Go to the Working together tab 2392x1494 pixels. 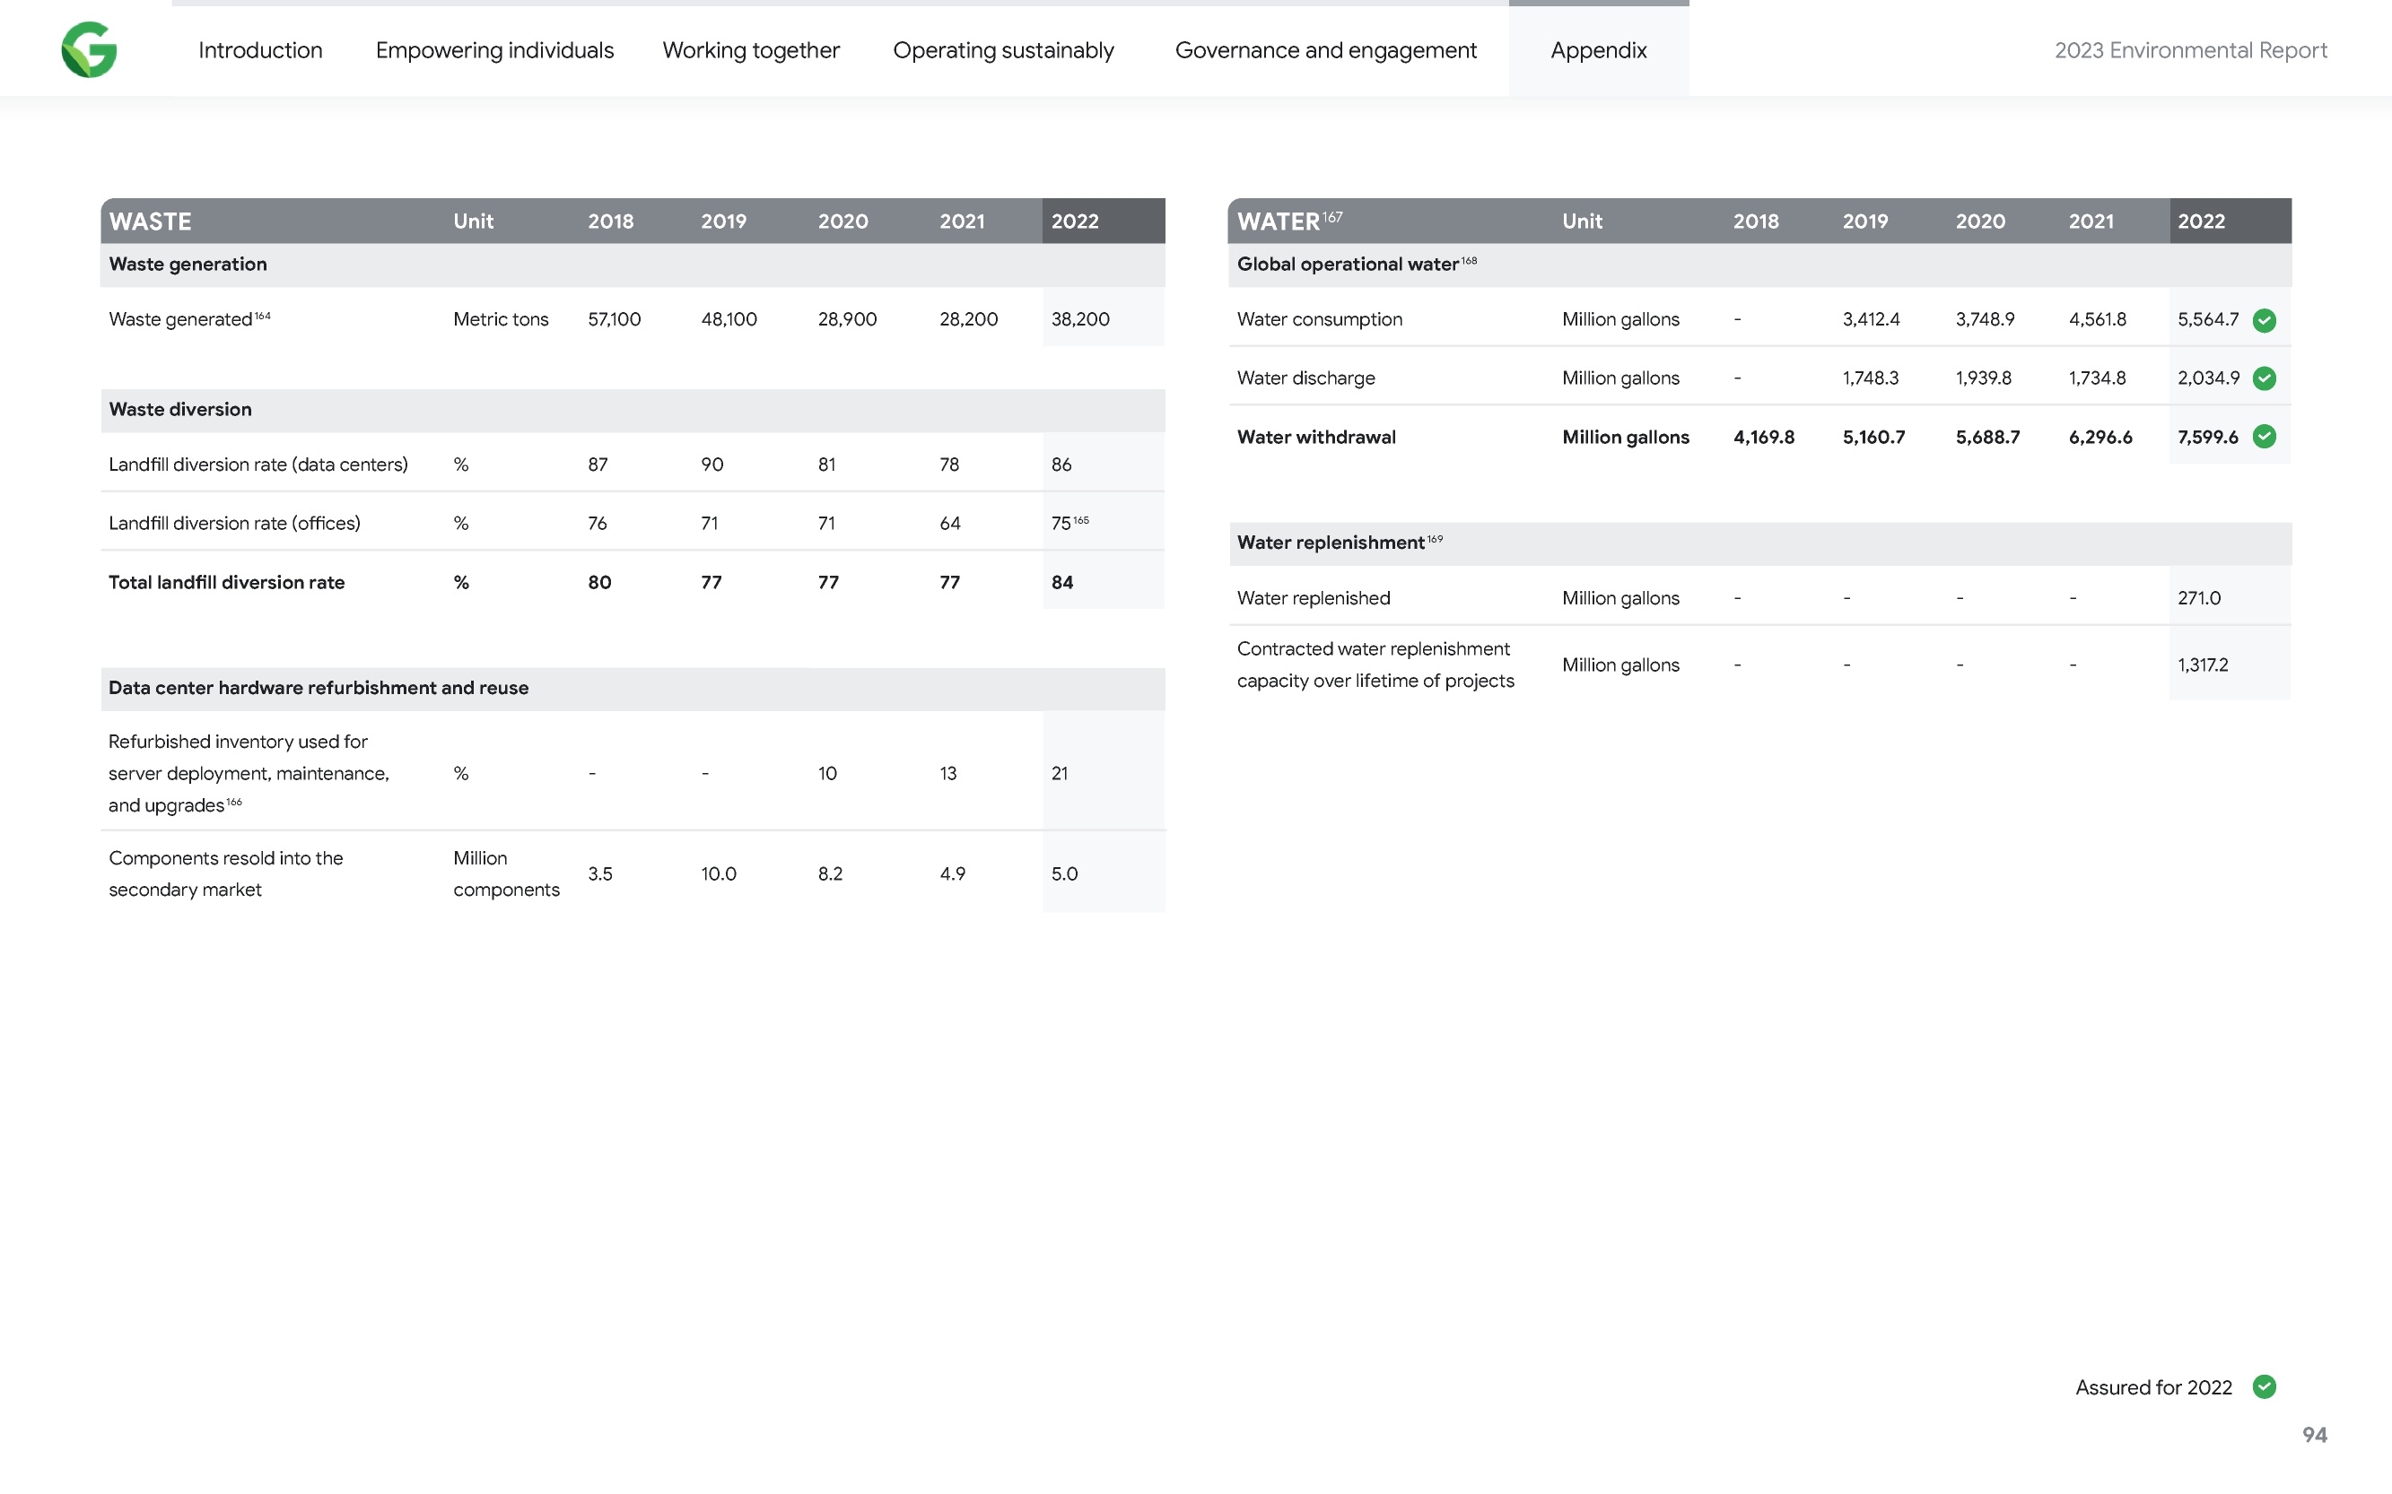point(751,50)
